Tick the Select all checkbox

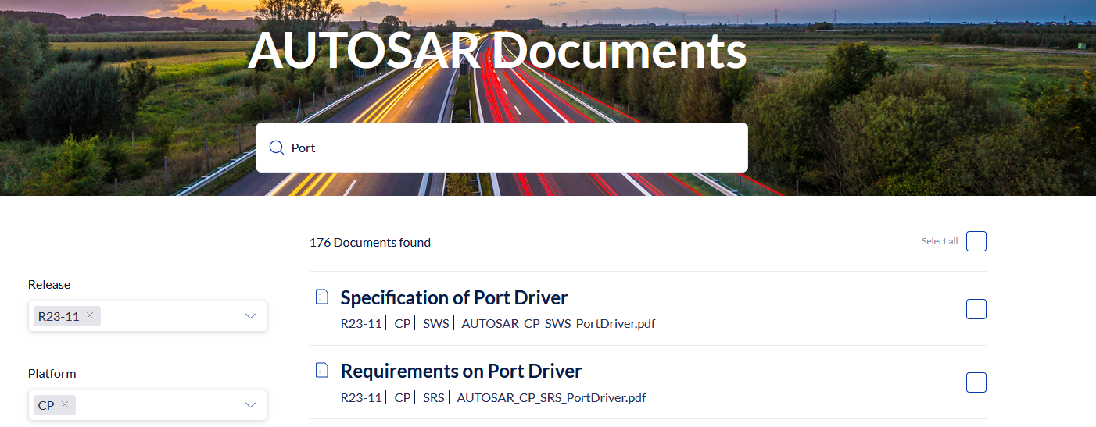976,242
